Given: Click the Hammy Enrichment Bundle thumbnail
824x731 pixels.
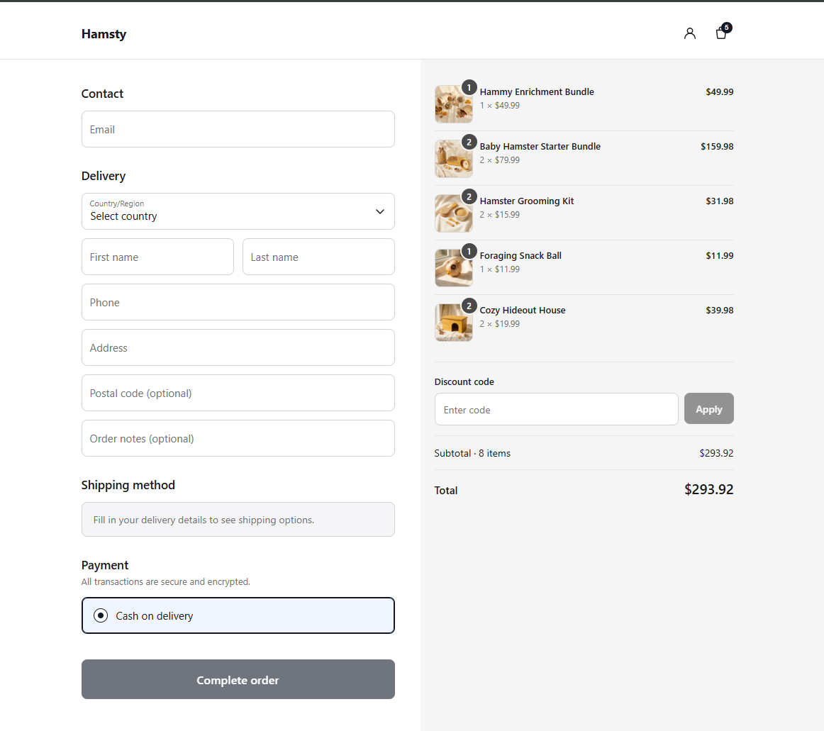Looking at the screenshot, I should pos(454,104).
